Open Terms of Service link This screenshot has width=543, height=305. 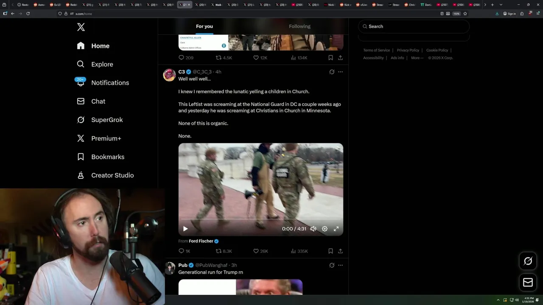(376, 50)
